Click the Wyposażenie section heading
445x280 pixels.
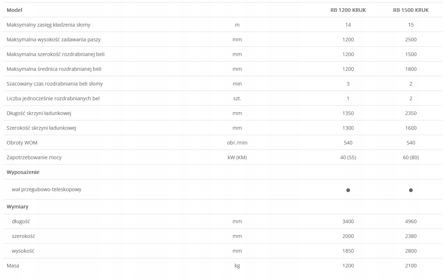click(x=23, y=172)
